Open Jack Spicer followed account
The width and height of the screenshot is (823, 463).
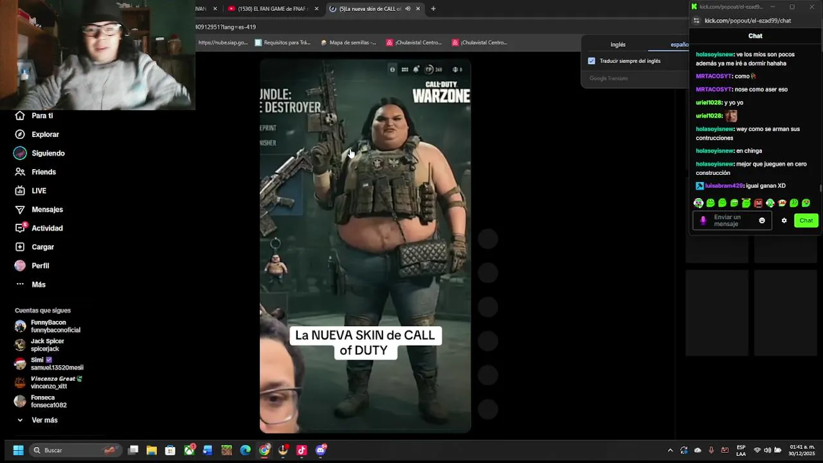pyautogui.click(x=40, y=345)
